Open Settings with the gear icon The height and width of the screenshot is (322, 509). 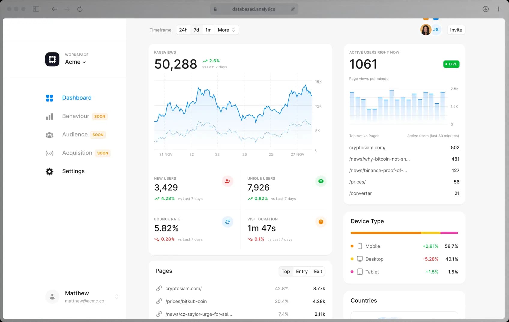point(49,171)
